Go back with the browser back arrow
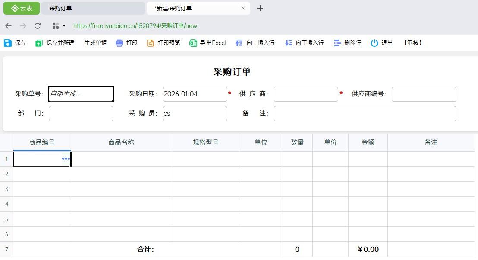This screenshot has height=260, width=478. click(9, 26)
